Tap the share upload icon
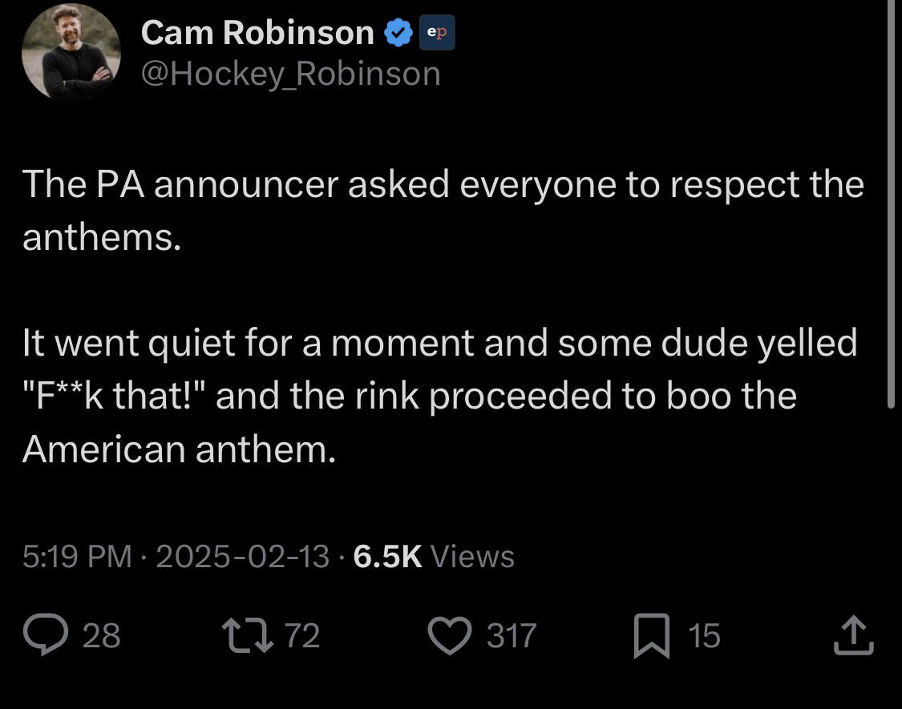The image size is (902, 709). point(854,634)
